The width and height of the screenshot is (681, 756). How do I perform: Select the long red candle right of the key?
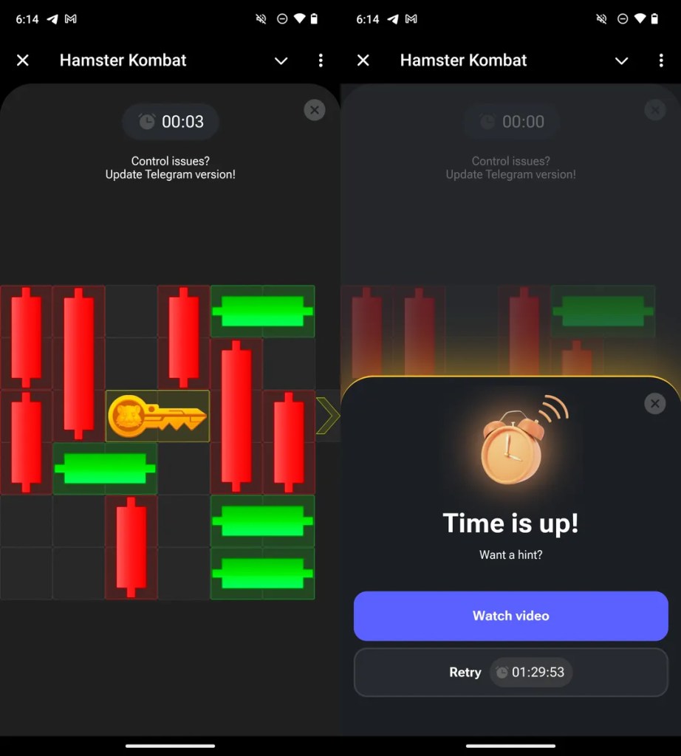tap(236, 416)
